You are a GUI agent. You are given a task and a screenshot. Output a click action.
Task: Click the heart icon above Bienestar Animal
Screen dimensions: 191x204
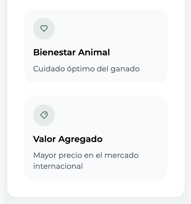click(x=44, y=29)
